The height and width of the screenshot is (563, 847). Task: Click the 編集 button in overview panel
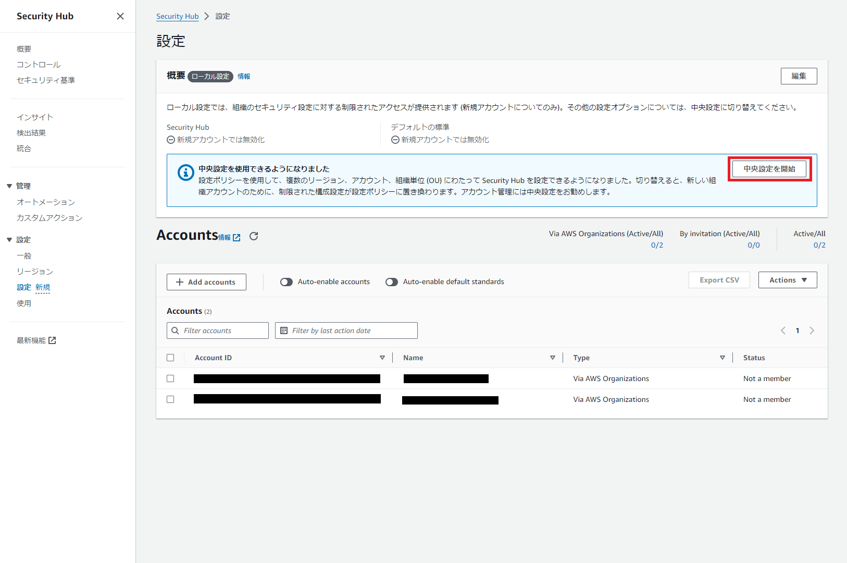[799, 76]
